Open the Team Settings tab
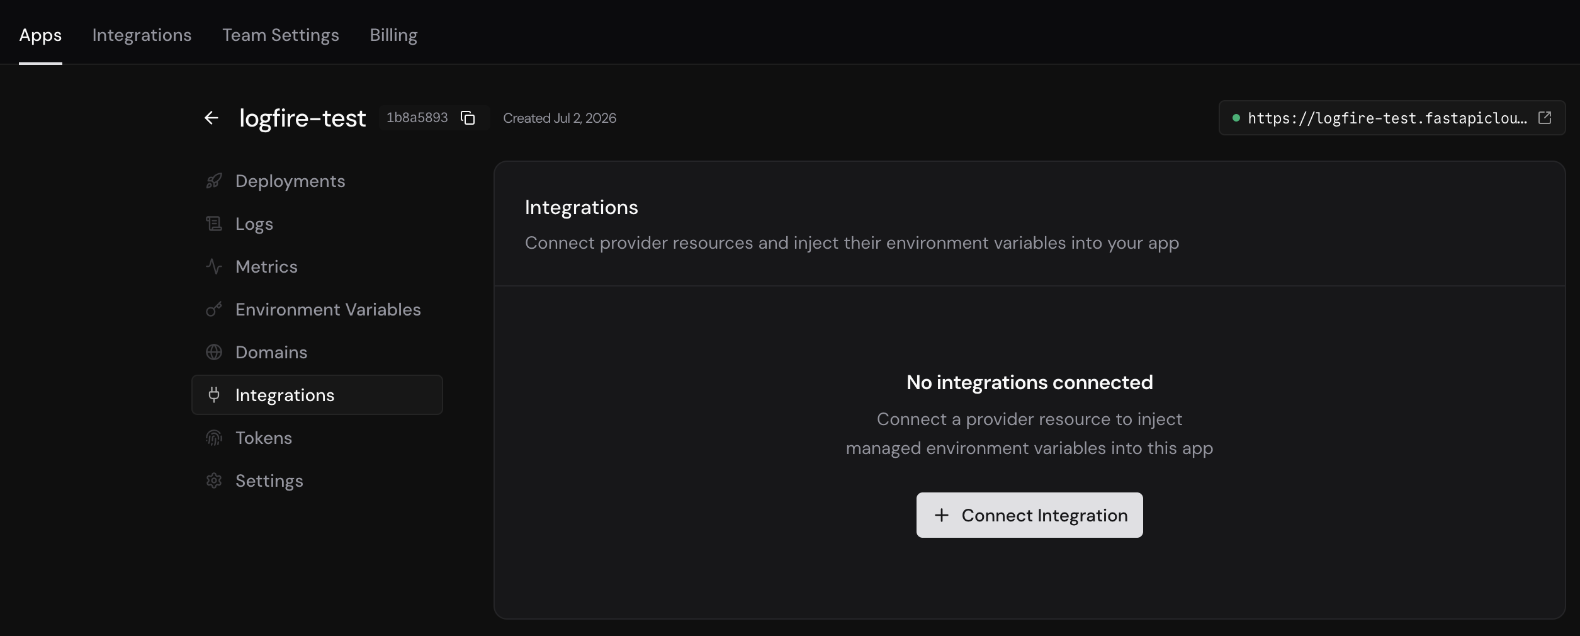 point(281,35)
